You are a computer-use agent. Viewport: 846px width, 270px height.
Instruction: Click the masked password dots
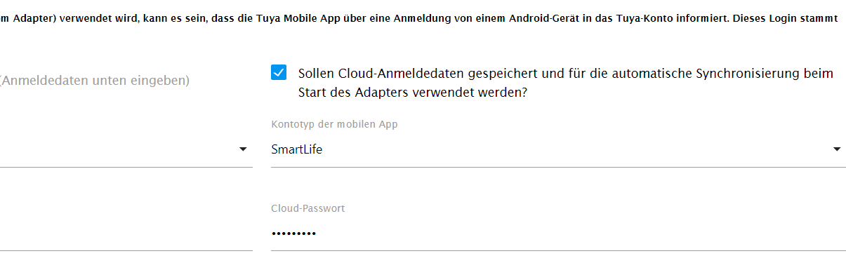[x=293, y=234]
